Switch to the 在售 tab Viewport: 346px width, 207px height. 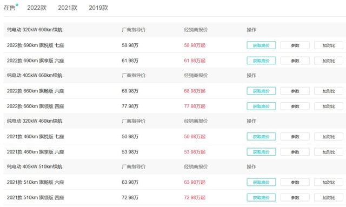[x=10, y=8]
